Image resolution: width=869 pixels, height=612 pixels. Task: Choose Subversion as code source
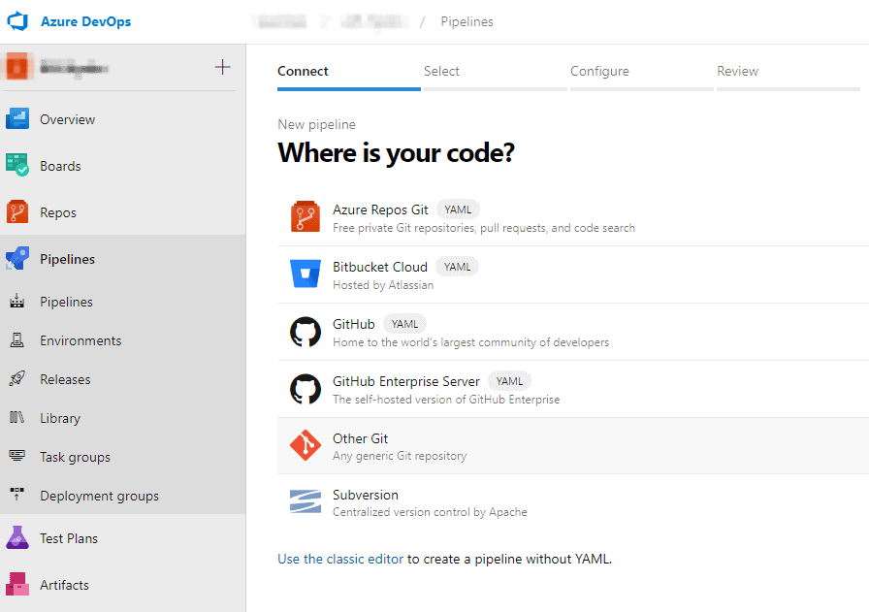(573, 502)
